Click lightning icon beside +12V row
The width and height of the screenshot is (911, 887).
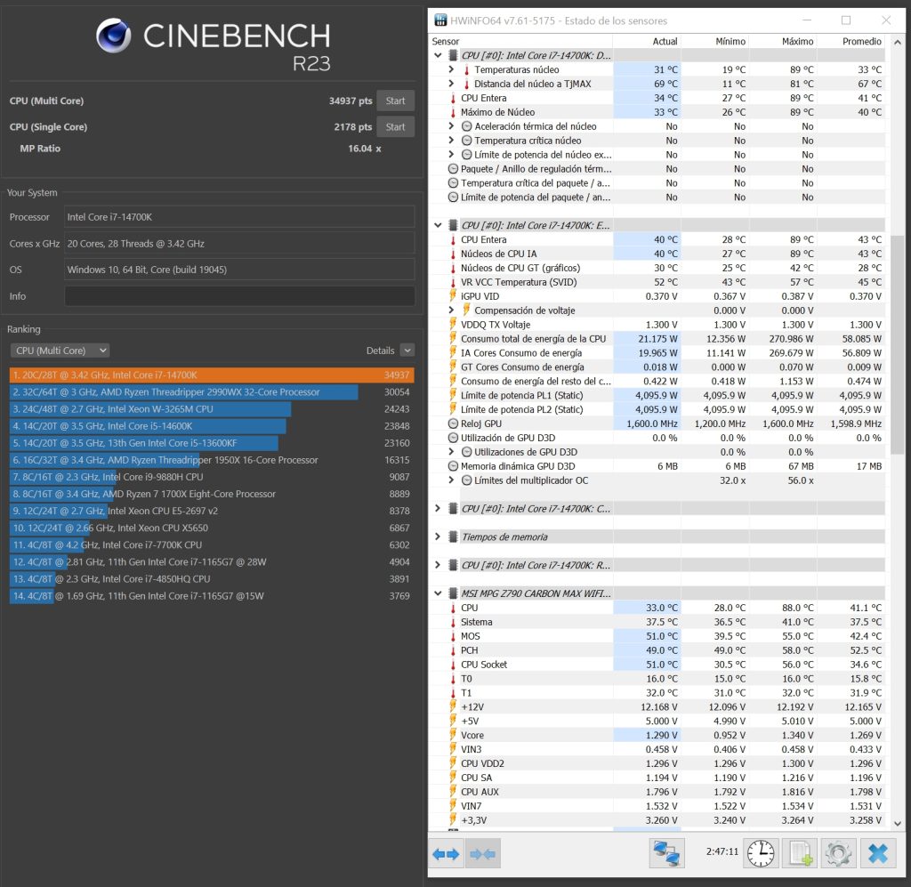(x=453, y=707)
